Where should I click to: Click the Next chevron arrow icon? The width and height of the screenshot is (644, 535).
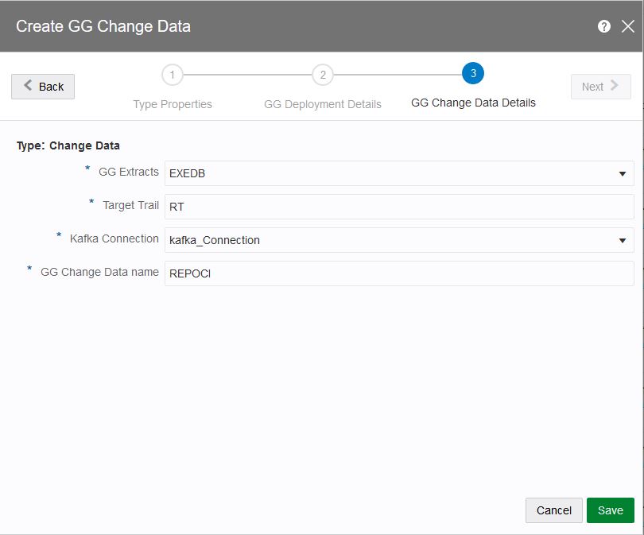615,86
